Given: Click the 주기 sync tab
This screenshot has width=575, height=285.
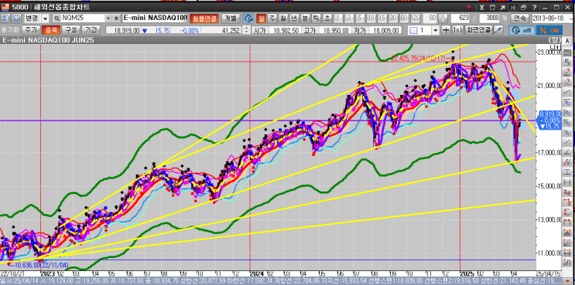Looking at the screenshot, I should (x=30, y=30).
